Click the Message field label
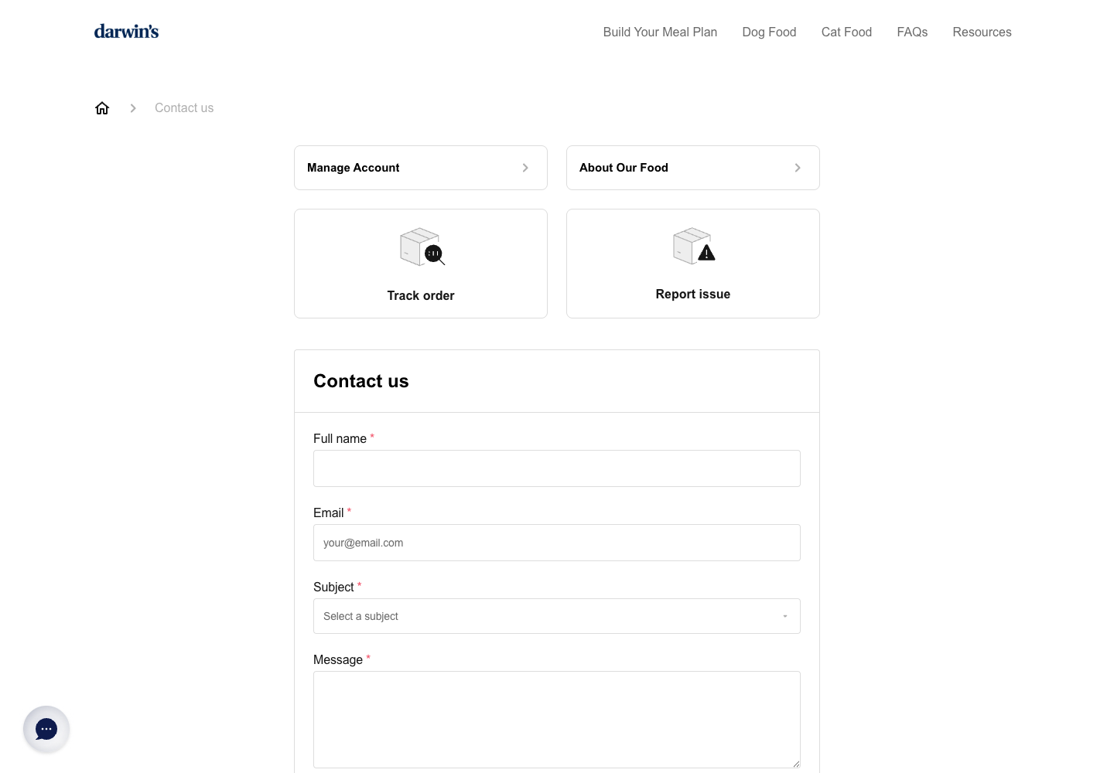Image resolution: width=1114 pixels, height=773 pixels. [338, 659]
